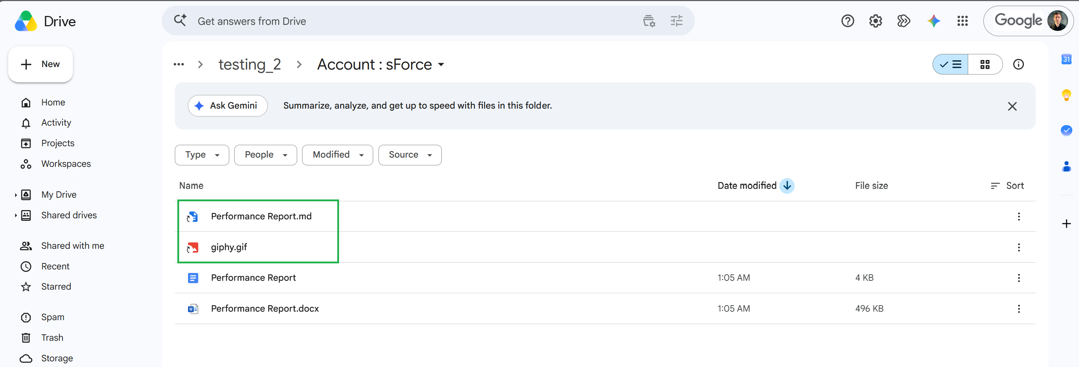The image size is (1079, 367).
Task: Click the File size column header
Action: point(871,185)
